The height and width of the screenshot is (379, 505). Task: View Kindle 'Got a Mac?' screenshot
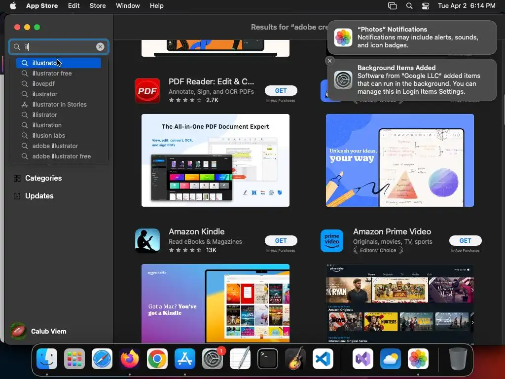click(x=216, y=303)
